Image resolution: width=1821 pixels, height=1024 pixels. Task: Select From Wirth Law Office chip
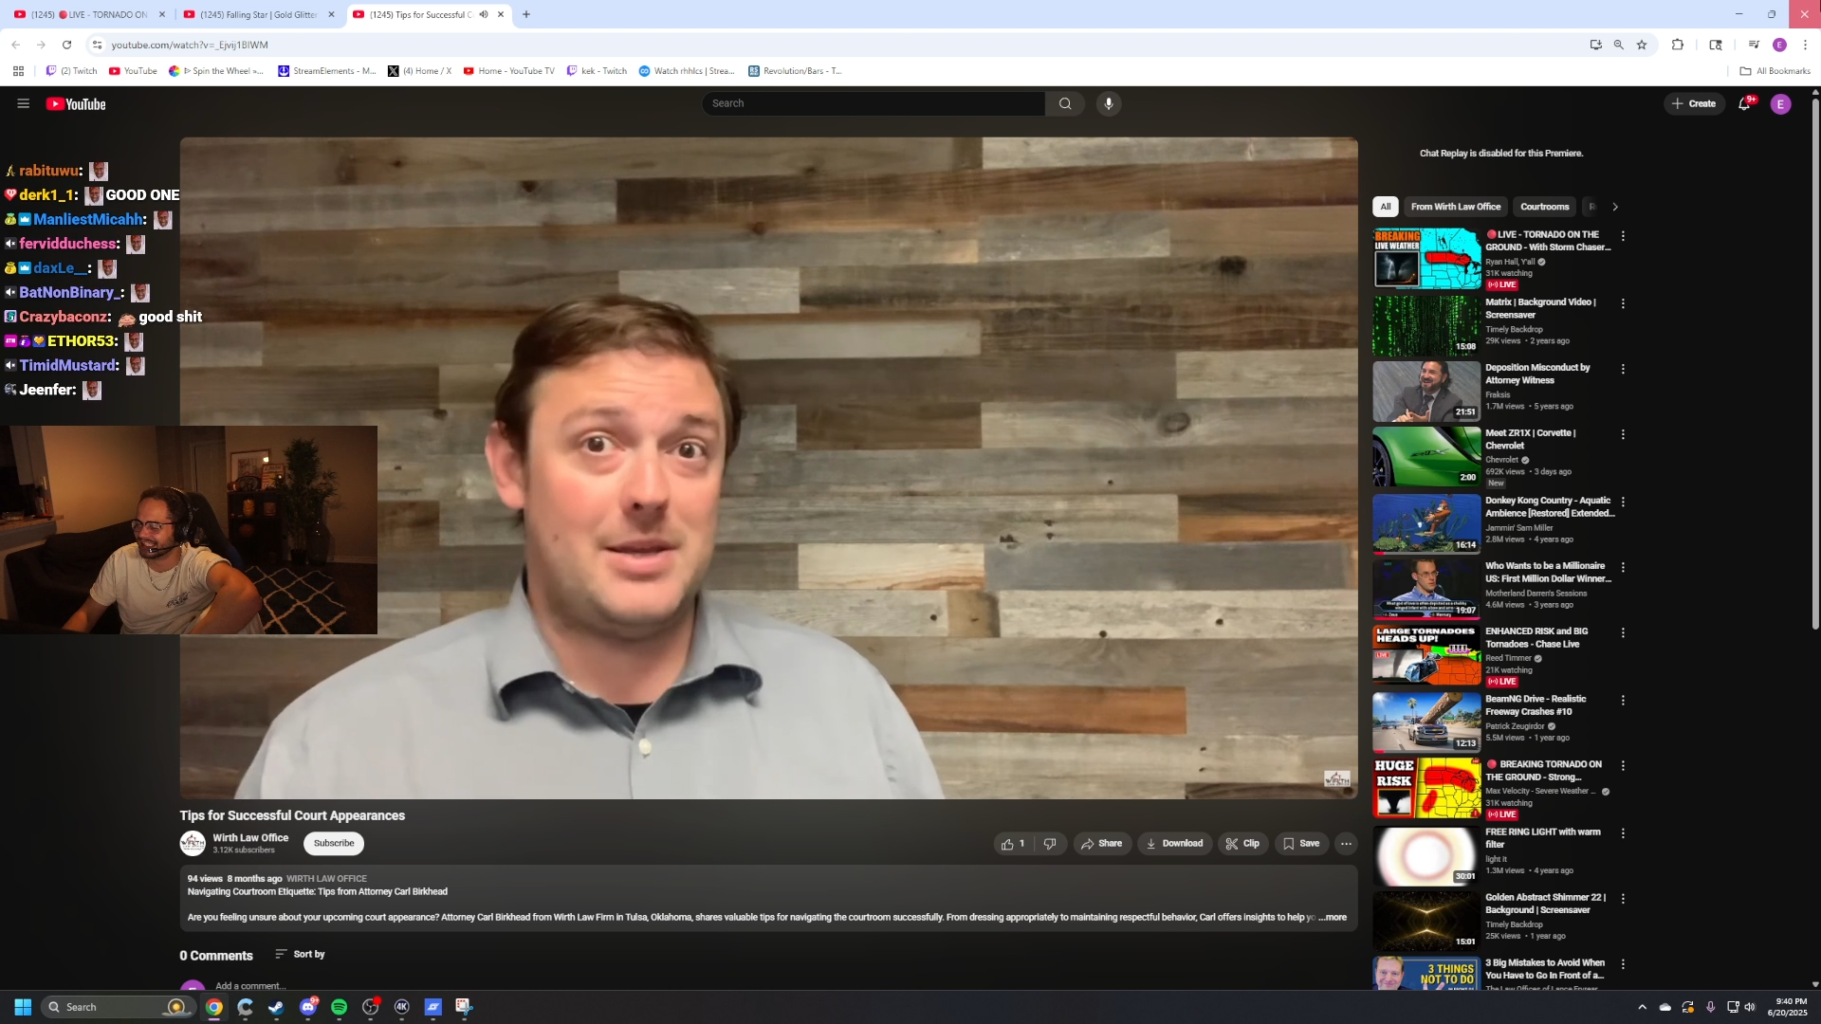click(1456, 207)
